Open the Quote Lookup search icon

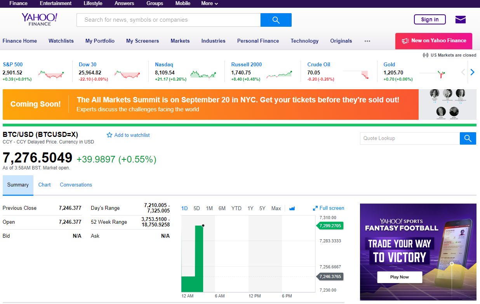point(468,138)
